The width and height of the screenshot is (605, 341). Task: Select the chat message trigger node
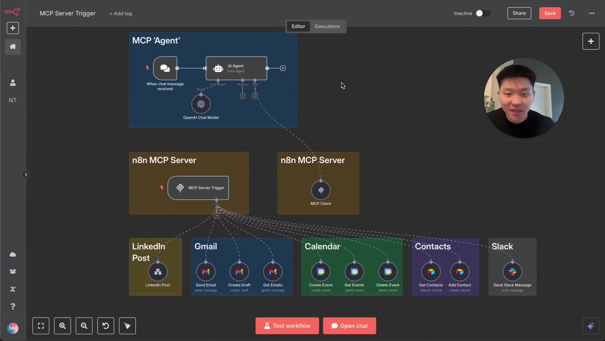(x=165, y=68)
